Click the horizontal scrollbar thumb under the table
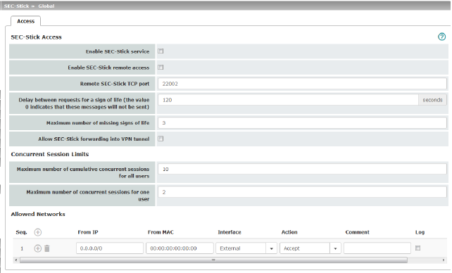 coord(213,260)
